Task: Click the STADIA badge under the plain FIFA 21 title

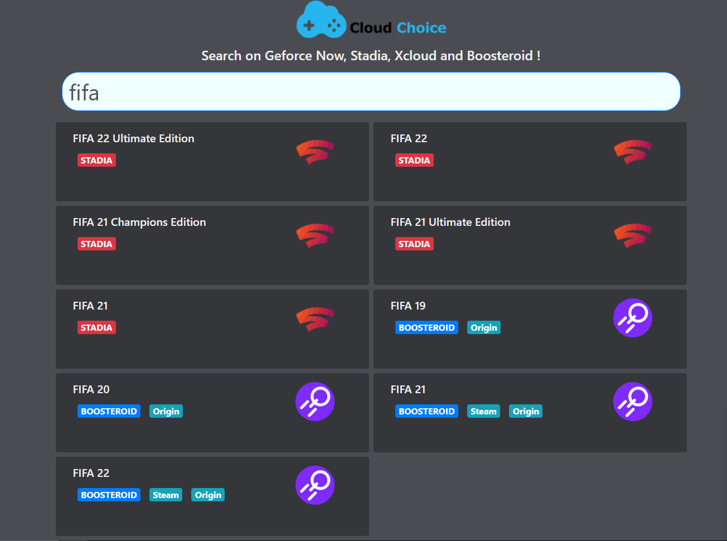Action: [x=96, y=328]
